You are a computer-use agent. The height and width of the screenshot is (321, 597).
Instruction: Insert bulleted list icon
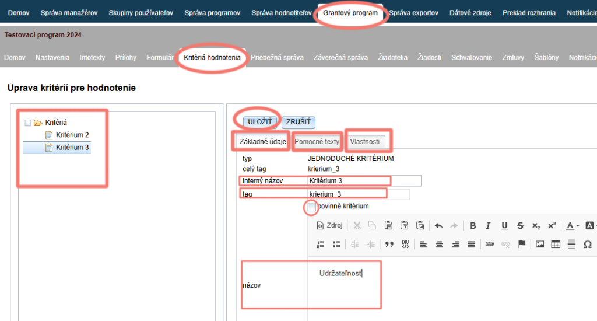coord(336,245)
